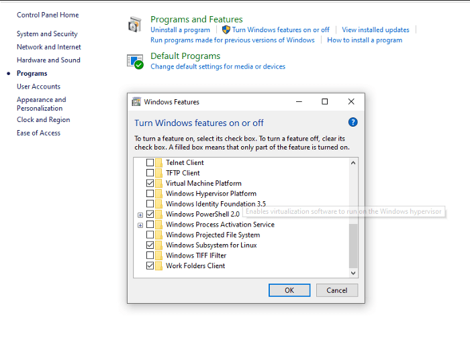The image size is (470, 350).
Task: Open Clock and Region category
Action: 44,120
